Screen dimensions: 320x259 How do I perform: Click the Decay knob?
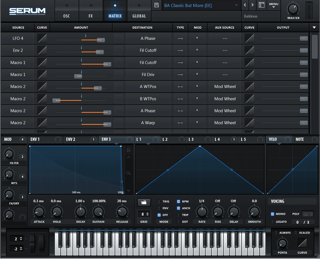pyautogui.click(x=81, y=212)
